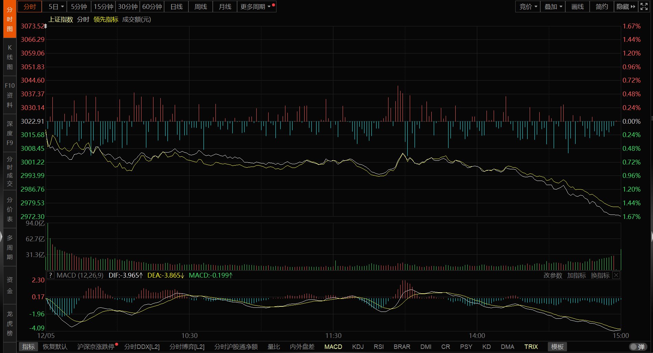Switch to 月线 monthly chart
Viewport: 653px width, 353px height.
(225, 7)
